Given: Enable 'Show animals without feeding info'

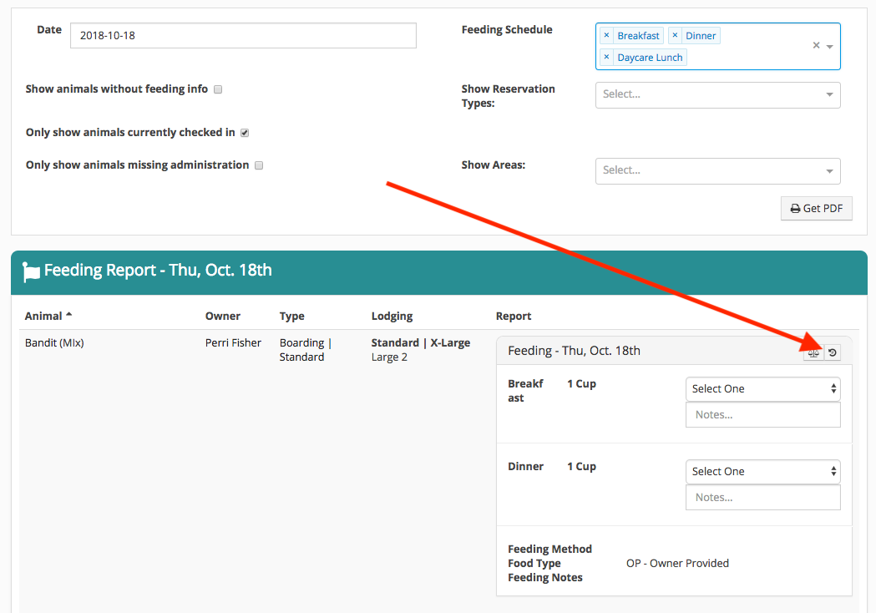Looking at the screenshot, I should 217,89.
